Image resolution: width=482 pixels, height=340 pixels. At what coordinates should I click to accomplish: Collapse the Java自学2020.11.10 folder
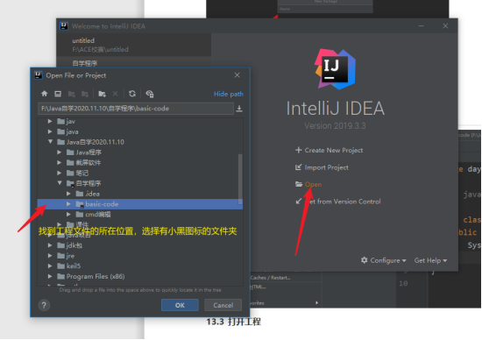(50, 142)
